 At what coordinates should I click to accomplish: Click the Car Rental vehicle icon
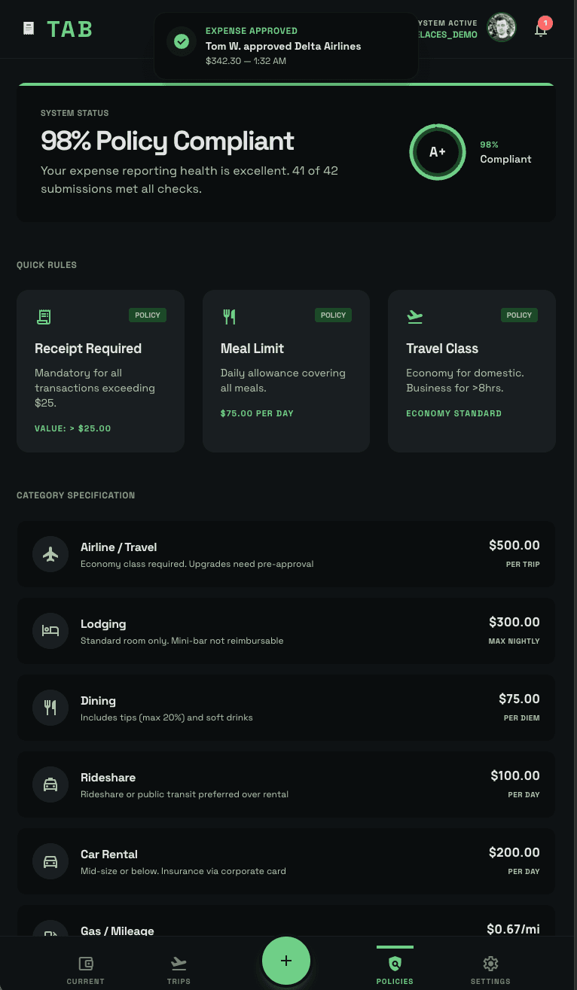50,861
